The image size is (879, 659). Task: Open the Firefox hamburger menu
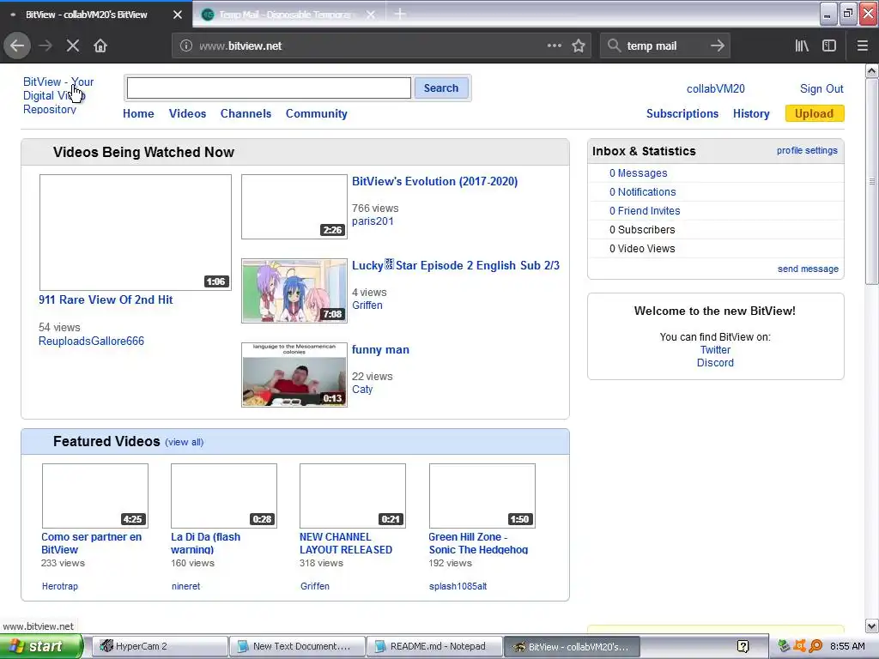pos(863,46)
